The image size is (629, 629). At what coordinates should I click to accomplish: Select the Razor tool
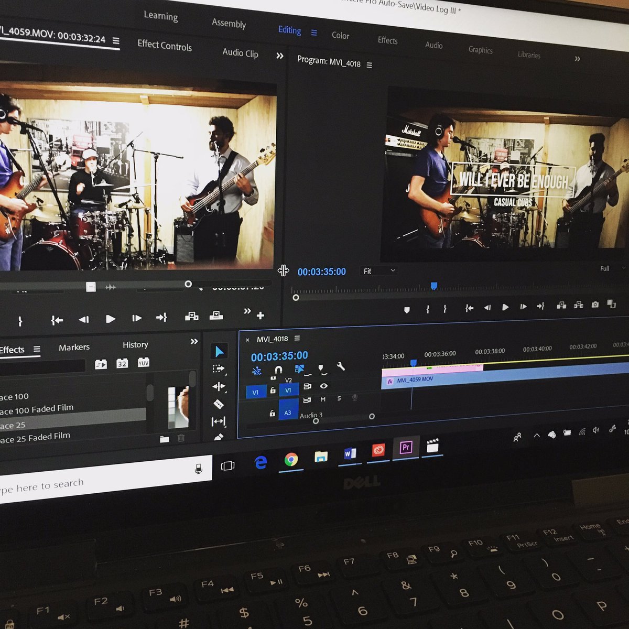click(219, 404)
